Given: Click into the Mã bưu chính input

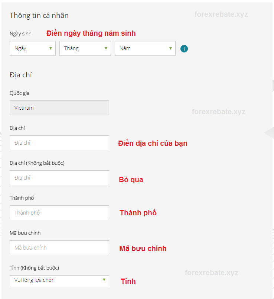Looking at the screenshot, I should pyautogui.click(x=59, y=248).
